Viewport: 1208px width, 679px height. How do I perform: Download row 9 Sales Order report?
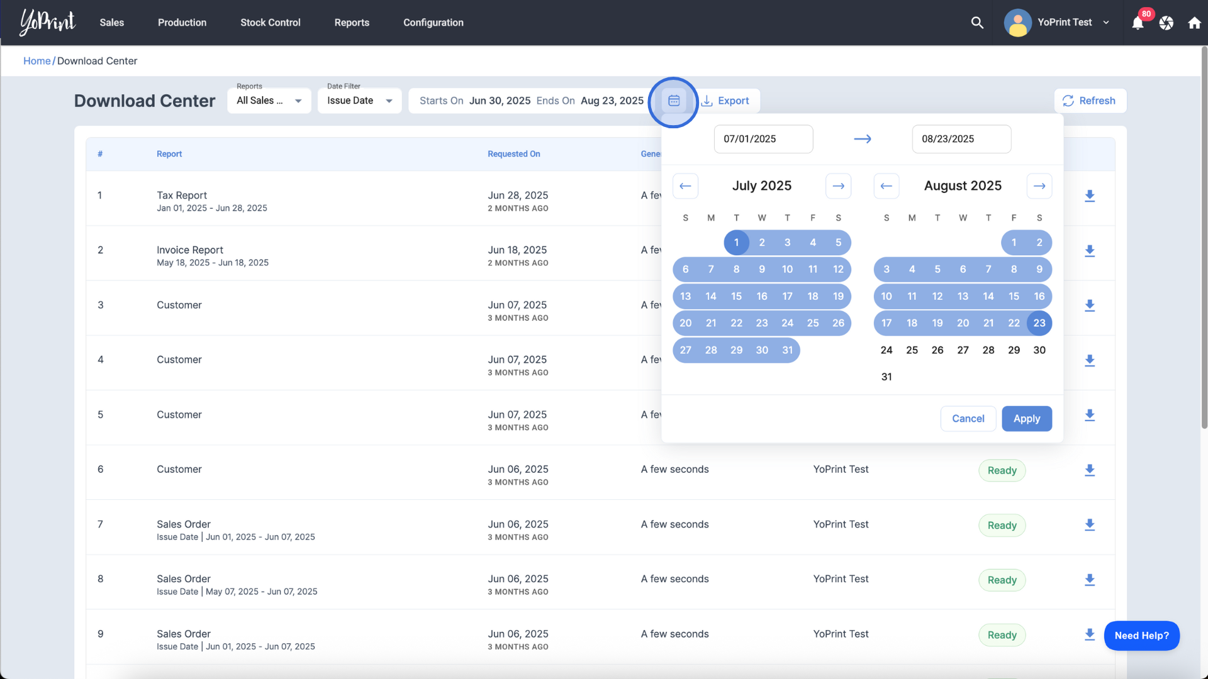click(x=1090, y=634)
